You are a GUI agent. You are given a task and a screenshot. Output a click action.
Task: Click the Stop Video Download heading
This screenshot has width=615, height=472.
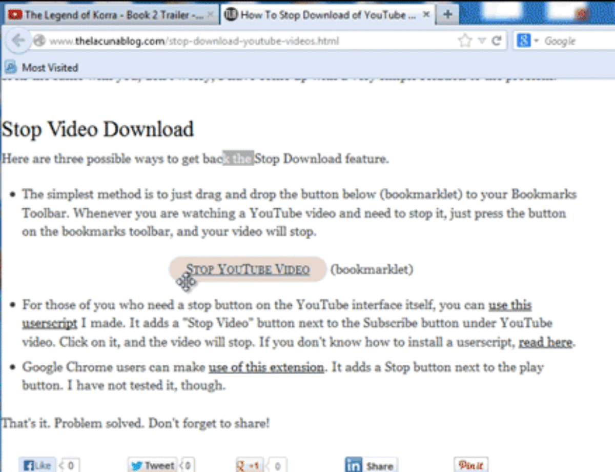pos(98,129)
